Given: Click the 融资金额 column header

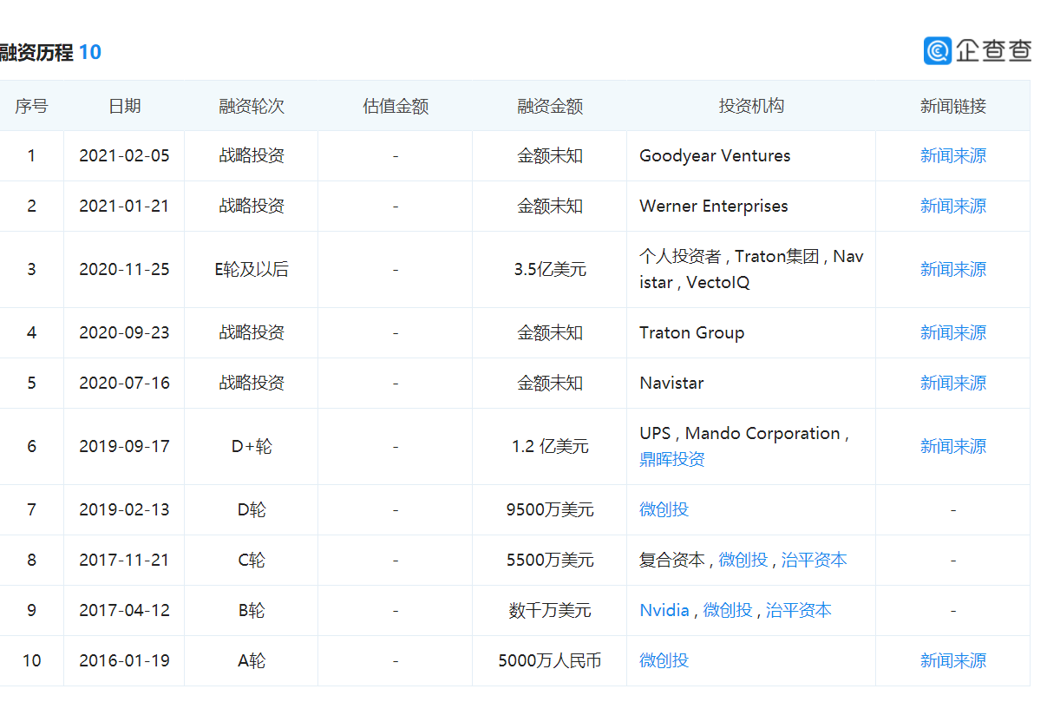Looking at the screenshot, I should pyautogui.click(x=550, y=106).
